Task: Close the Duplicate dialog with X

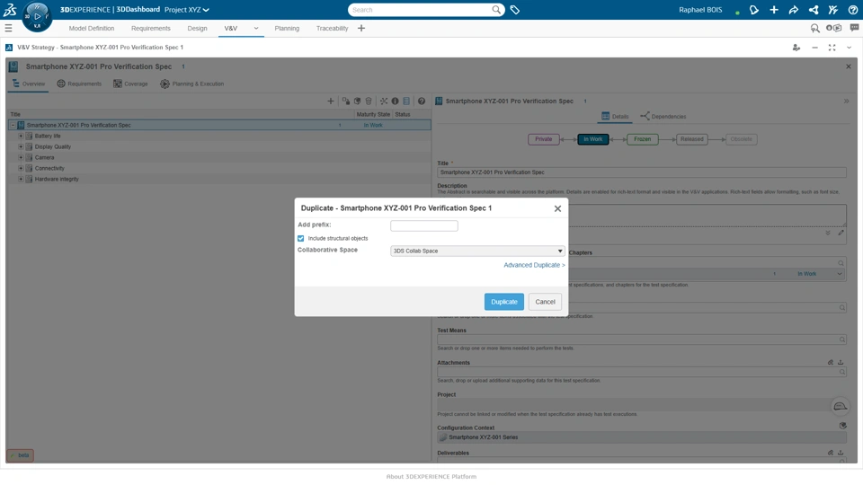Action: (x=557, y=208)
